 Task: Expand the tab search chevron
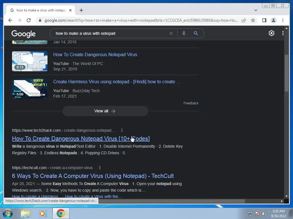coord(256,10)
